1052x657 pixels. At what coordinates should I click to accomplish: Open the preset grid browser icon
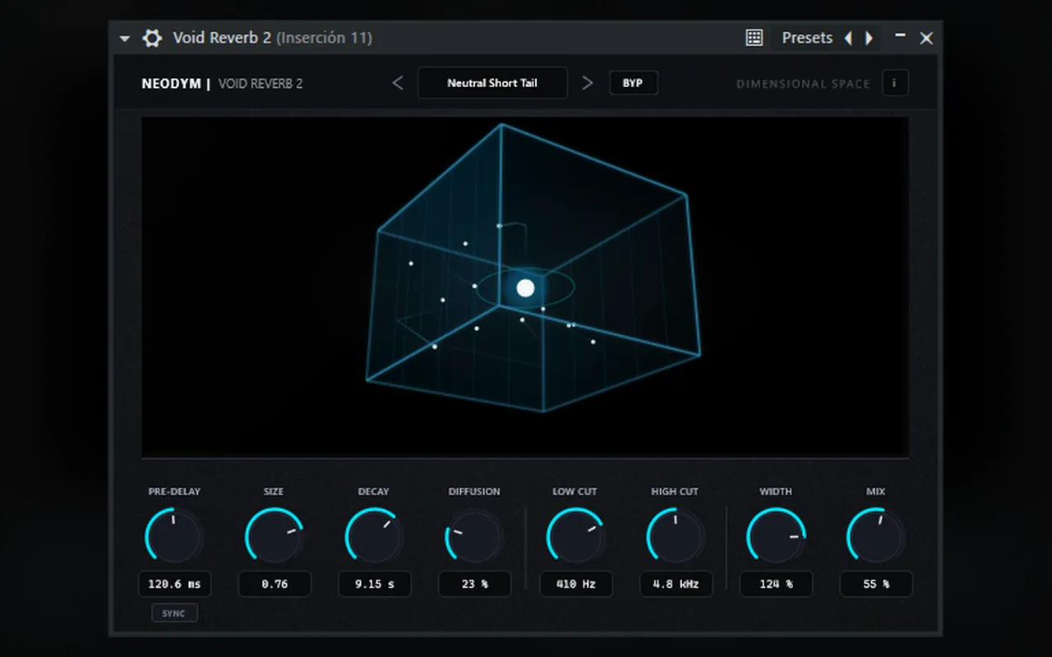[x=754, y=38]
